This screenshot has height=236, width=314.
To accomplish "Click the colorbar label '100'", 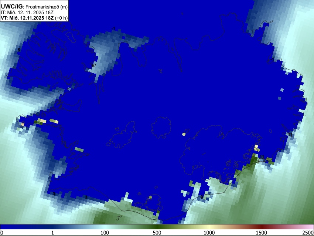I will (x=105, y=233).
